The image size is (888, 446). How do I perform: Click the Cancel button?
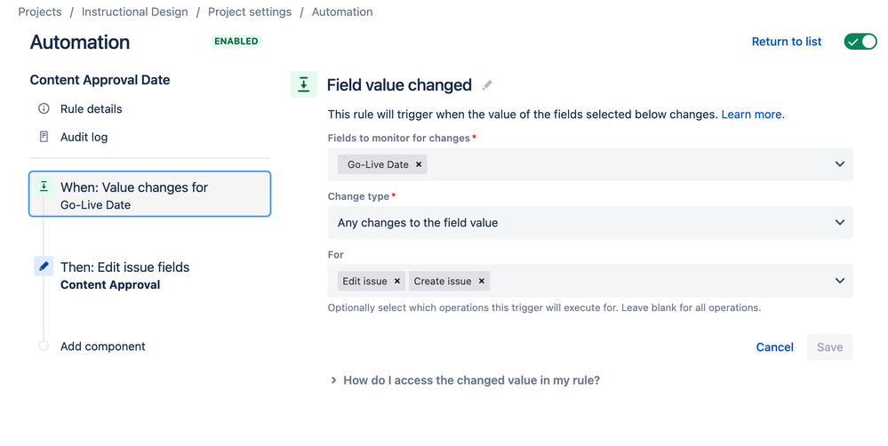[774, 347]
